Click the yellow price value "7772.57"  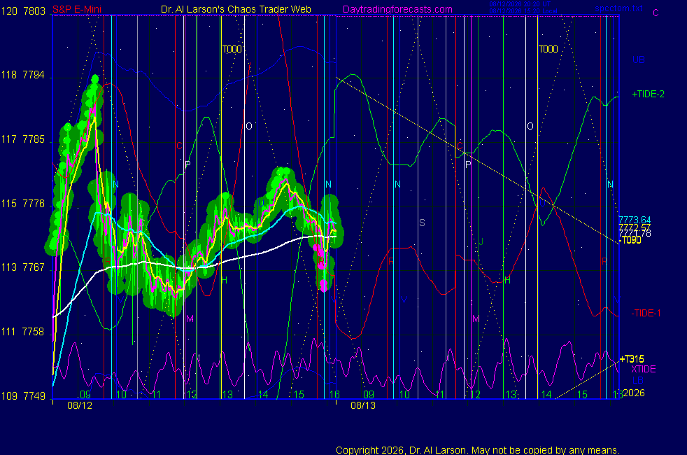tap(635, 227)
